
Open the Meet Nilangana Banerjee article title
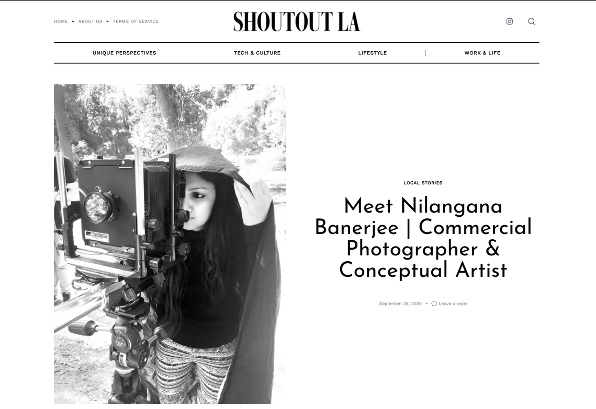423,238
